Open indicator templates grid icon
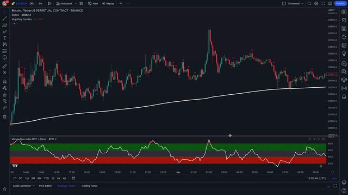Screen dimensions: 348x195 (x=81, y=4)
